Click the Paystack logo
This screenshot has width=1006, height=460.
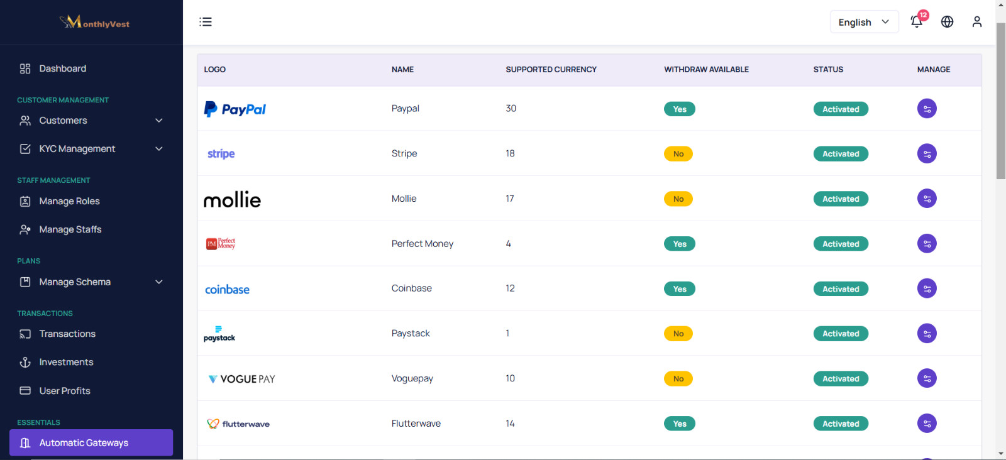[x=219, y=334]
